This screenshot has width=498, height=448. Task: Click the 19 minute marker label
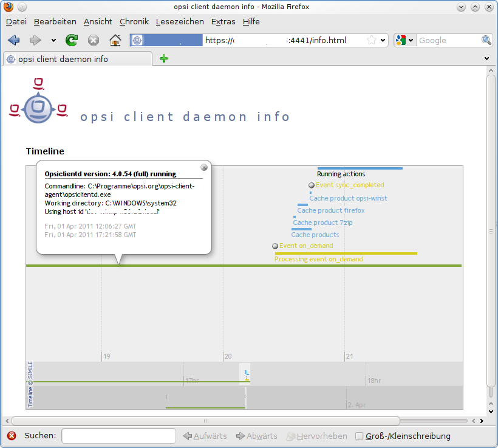(107, 356)
